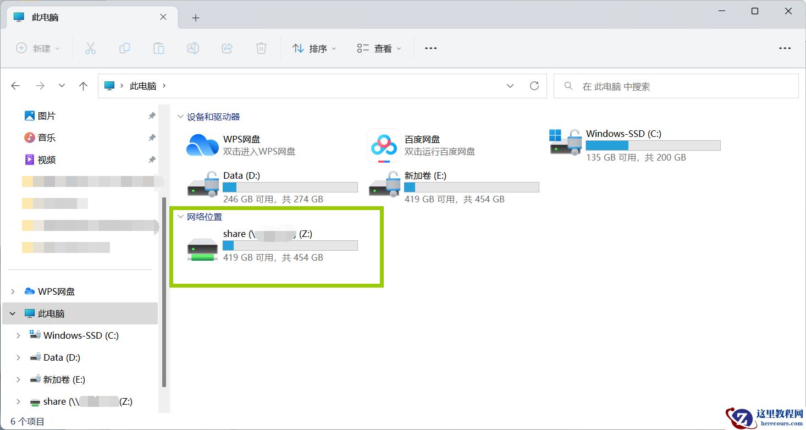Screen dimensions: 806x430
Task: Open the 排序 dropdown
Action: click(x=314, y=48)
